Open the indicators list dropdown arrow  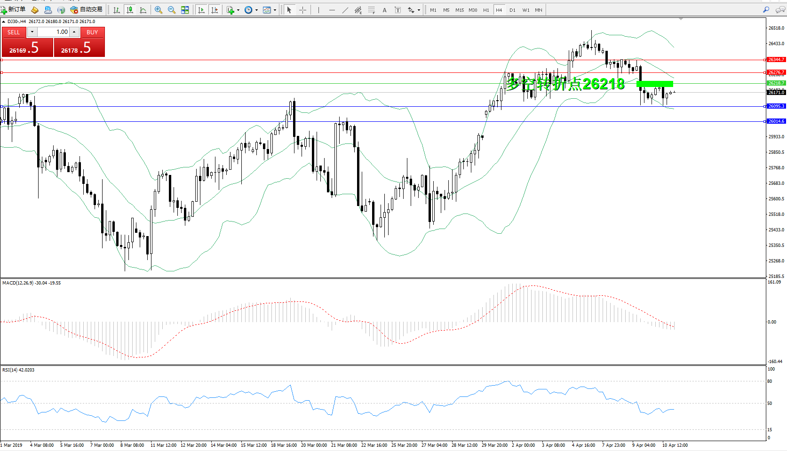click(x=238, y=10)
